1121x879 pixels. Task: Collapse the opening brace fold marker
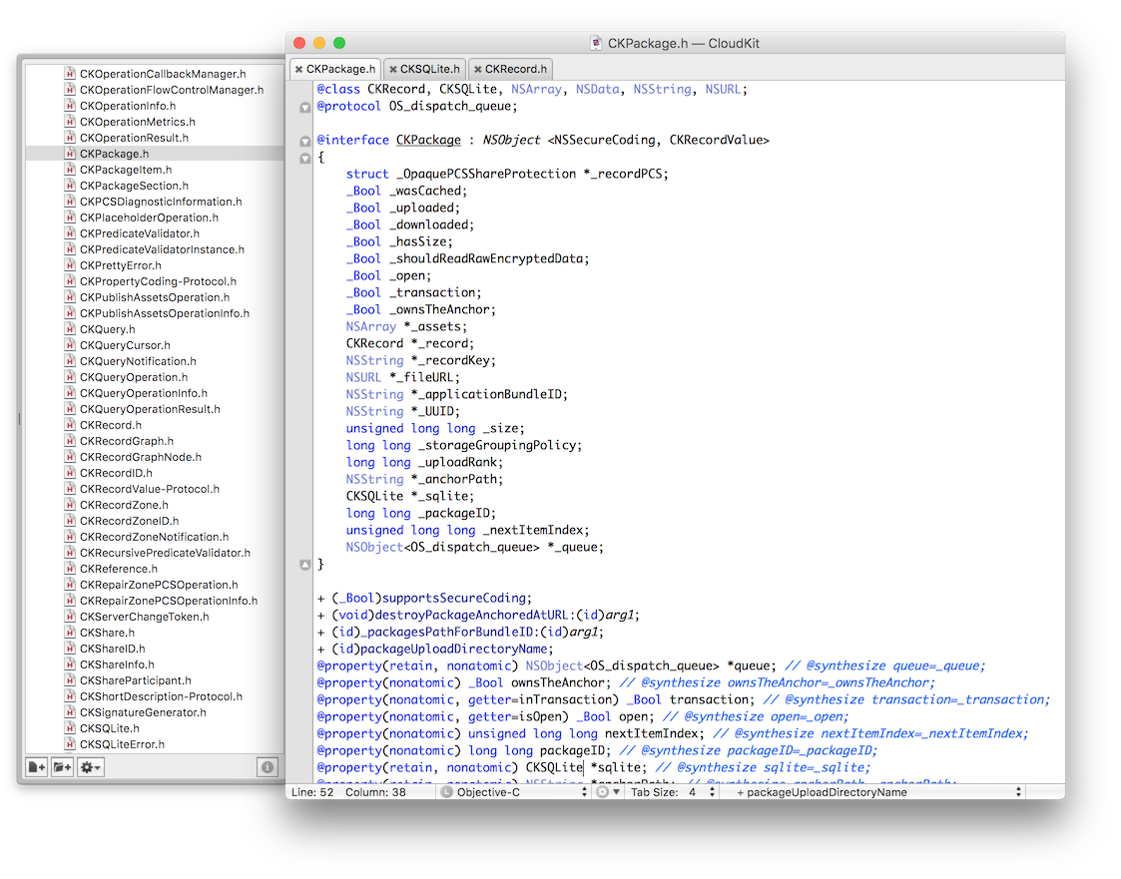(304, 158)
